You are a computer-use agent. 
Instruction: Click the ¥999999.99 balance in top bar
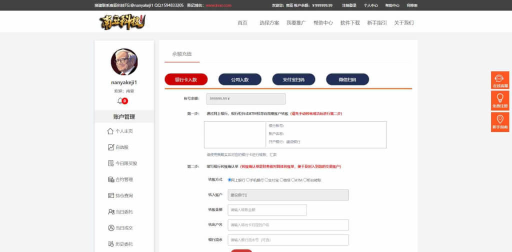pyautogui.click(x=322, y=5)
